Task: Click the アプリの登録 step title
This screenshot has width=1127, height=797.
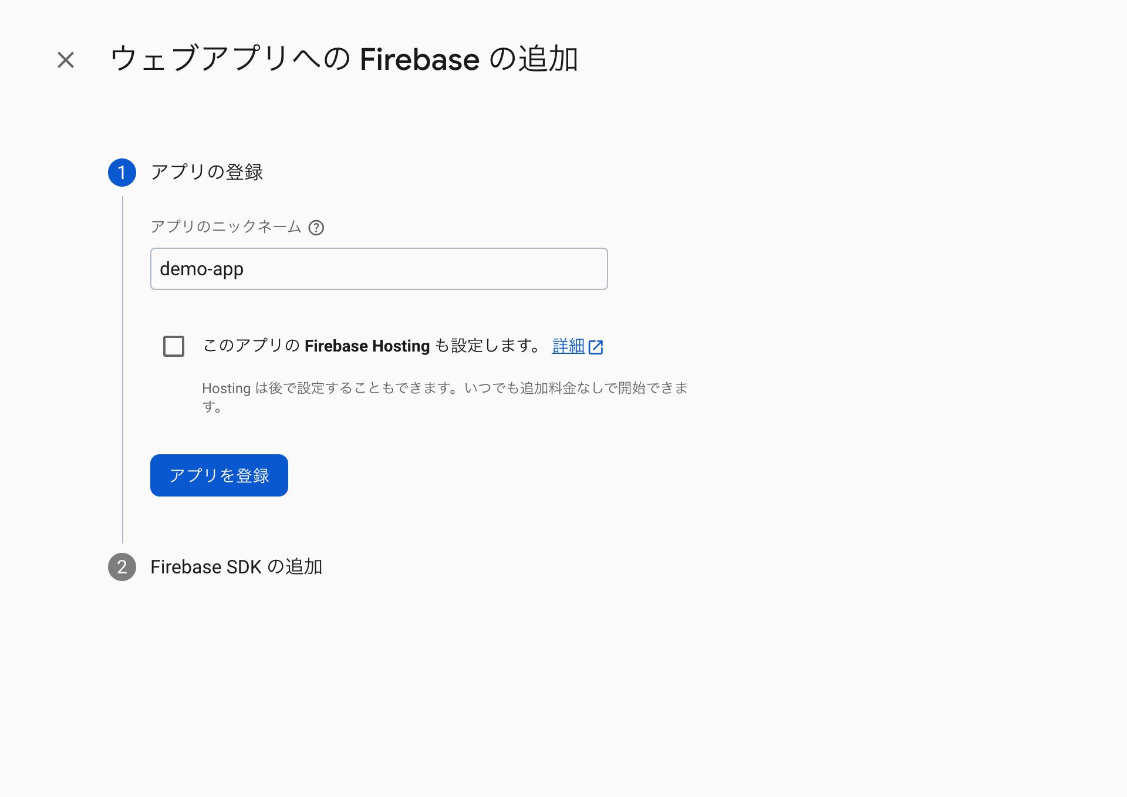Action: pyautogui.click(x=207, y=172)
